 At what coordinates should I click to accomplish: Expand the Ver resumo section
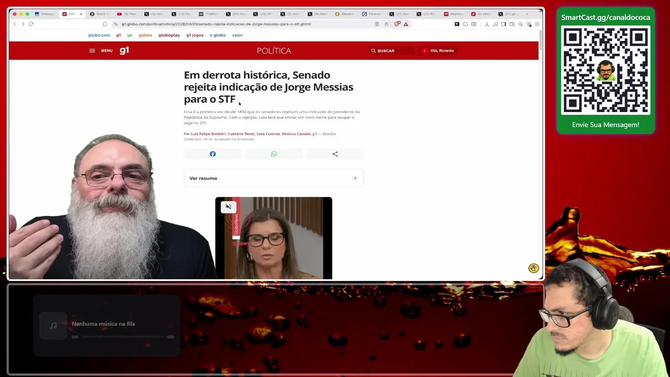point(274,178)
